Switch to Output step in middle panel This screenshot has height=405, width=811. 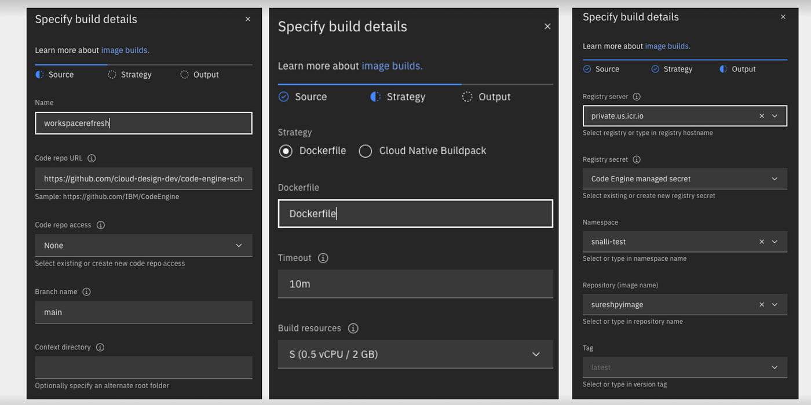[487, 97]
